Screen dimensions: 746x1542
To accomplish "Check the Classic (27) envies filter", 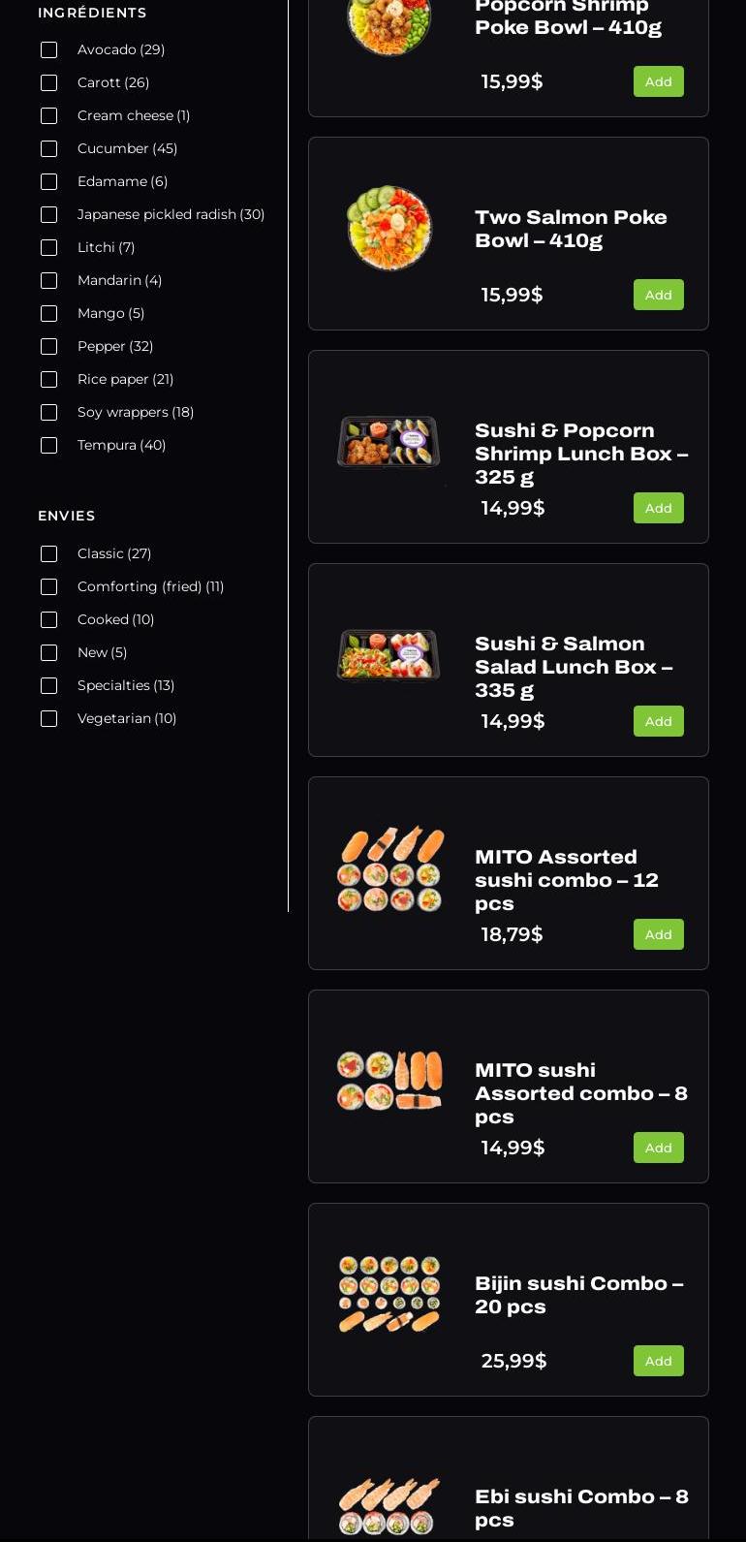I will (48, 553).
